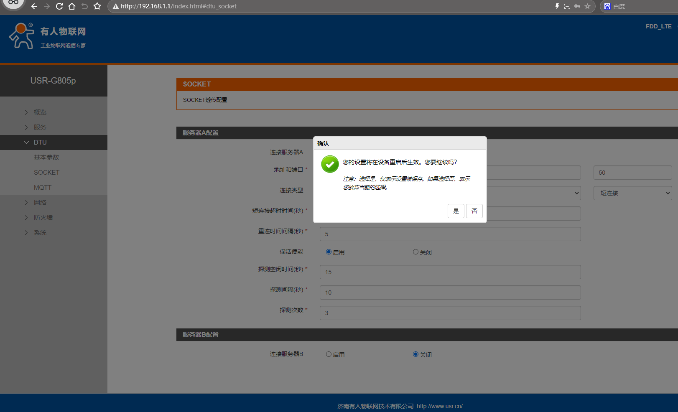Open the 基本参数 menu item
The image size is (678, 412).
coord(46,158)
